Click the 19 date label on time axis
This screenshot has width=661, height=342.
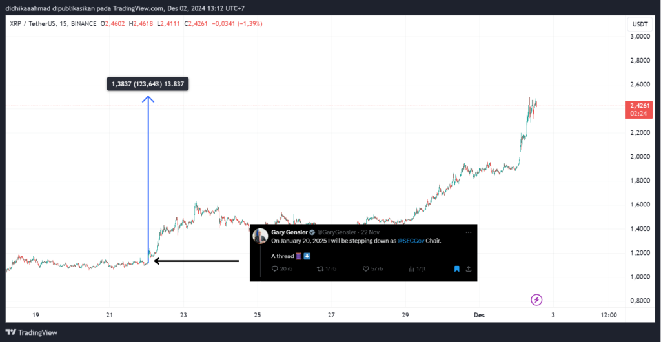tap(36, 315)
